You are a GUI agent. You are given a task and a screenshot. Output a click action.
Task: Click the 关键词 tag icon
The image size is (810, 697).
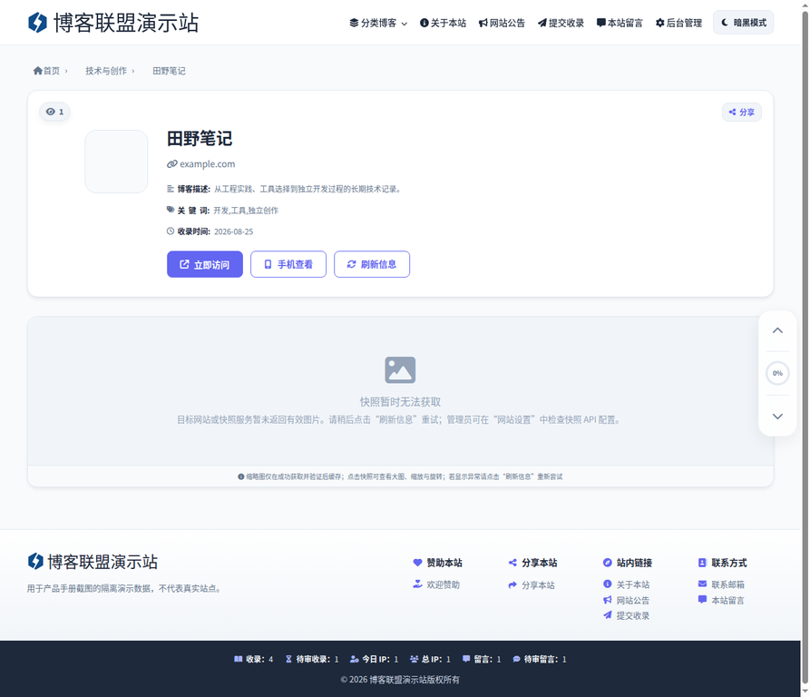point(171,210)
